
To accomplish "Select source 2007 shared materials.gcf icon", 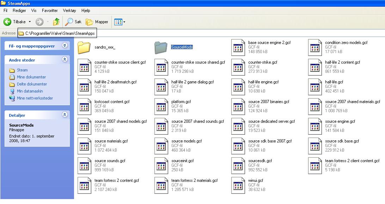I will [315, 107].
